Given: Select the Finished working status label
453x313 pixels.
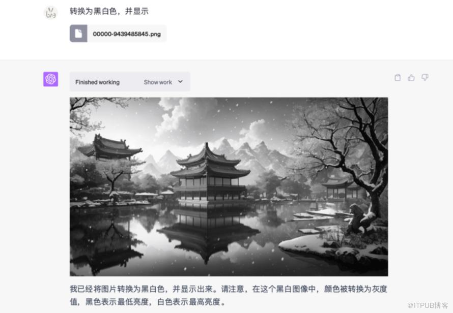Looking at the screenshot, I should click(97, 82).
